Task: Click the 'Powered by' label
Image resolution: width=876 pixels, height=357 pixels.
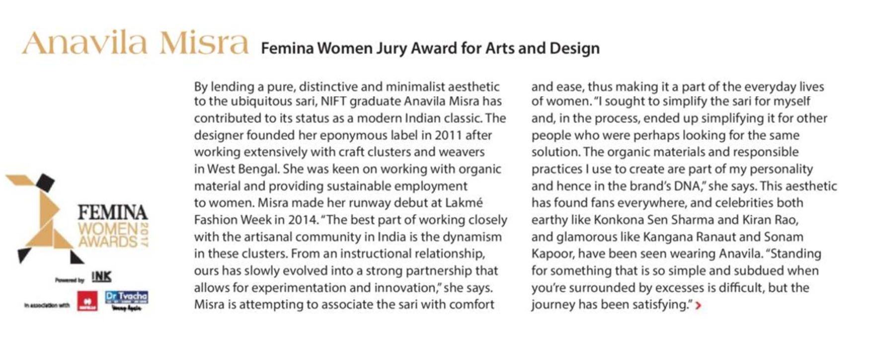Action: 70,280
